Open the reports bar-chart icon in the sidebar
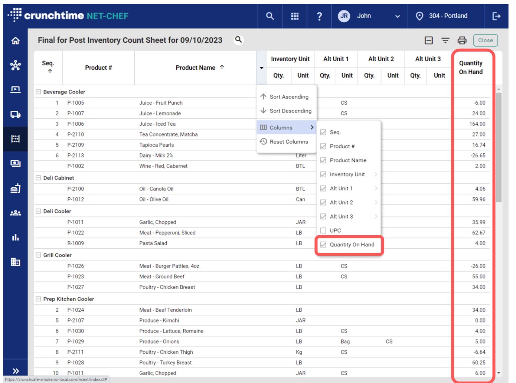Image resolution: width=516 pixels, height=383 pixels. tap(15, 237)
